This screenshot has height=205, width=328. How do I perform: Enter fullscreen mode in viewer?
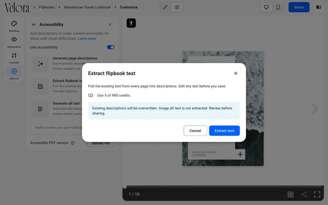317,195
